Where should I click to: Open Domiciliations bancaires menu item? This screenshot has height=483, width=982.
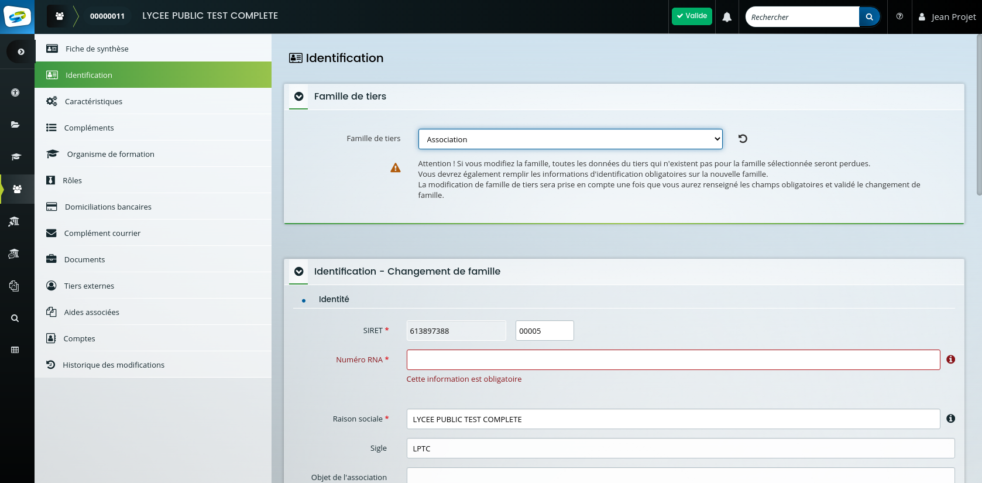click(153, 207)
